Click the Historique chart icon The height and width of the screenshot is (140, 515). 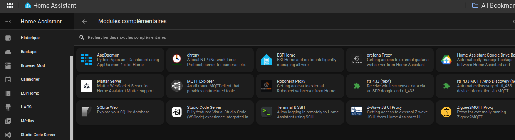(8, 38)
